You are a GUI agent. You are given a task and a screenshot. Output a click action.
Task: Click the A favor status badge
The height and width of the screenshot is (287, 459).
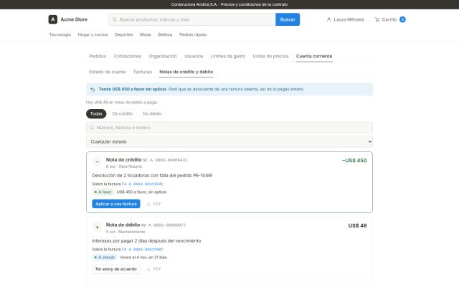click(x=103, y=192)
